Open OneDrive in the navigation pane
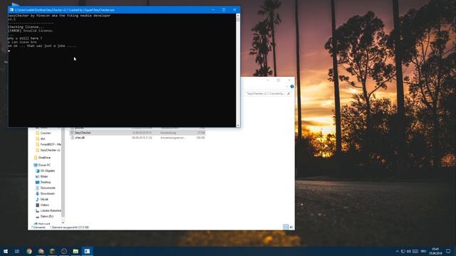Viewport: 456px width, 256px height. [42, 158]
